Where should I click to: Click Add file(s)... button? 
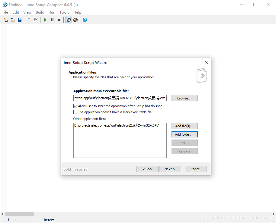pos(185,126)
